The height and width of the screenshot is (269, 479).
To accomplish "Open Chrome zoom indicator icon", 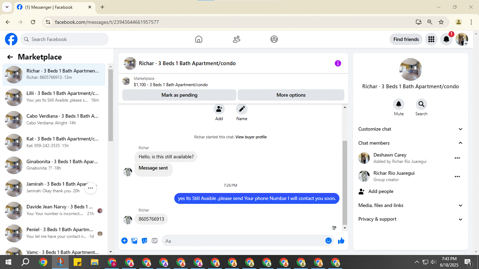I will click(x=430, y=22).
